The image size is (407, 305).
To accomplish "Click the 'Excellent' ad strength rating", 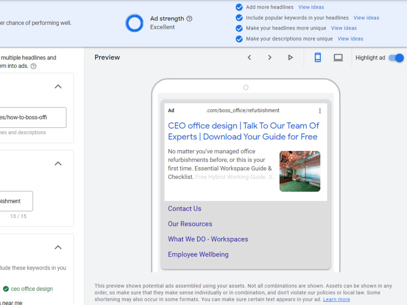I will click(x=162, y=27).
